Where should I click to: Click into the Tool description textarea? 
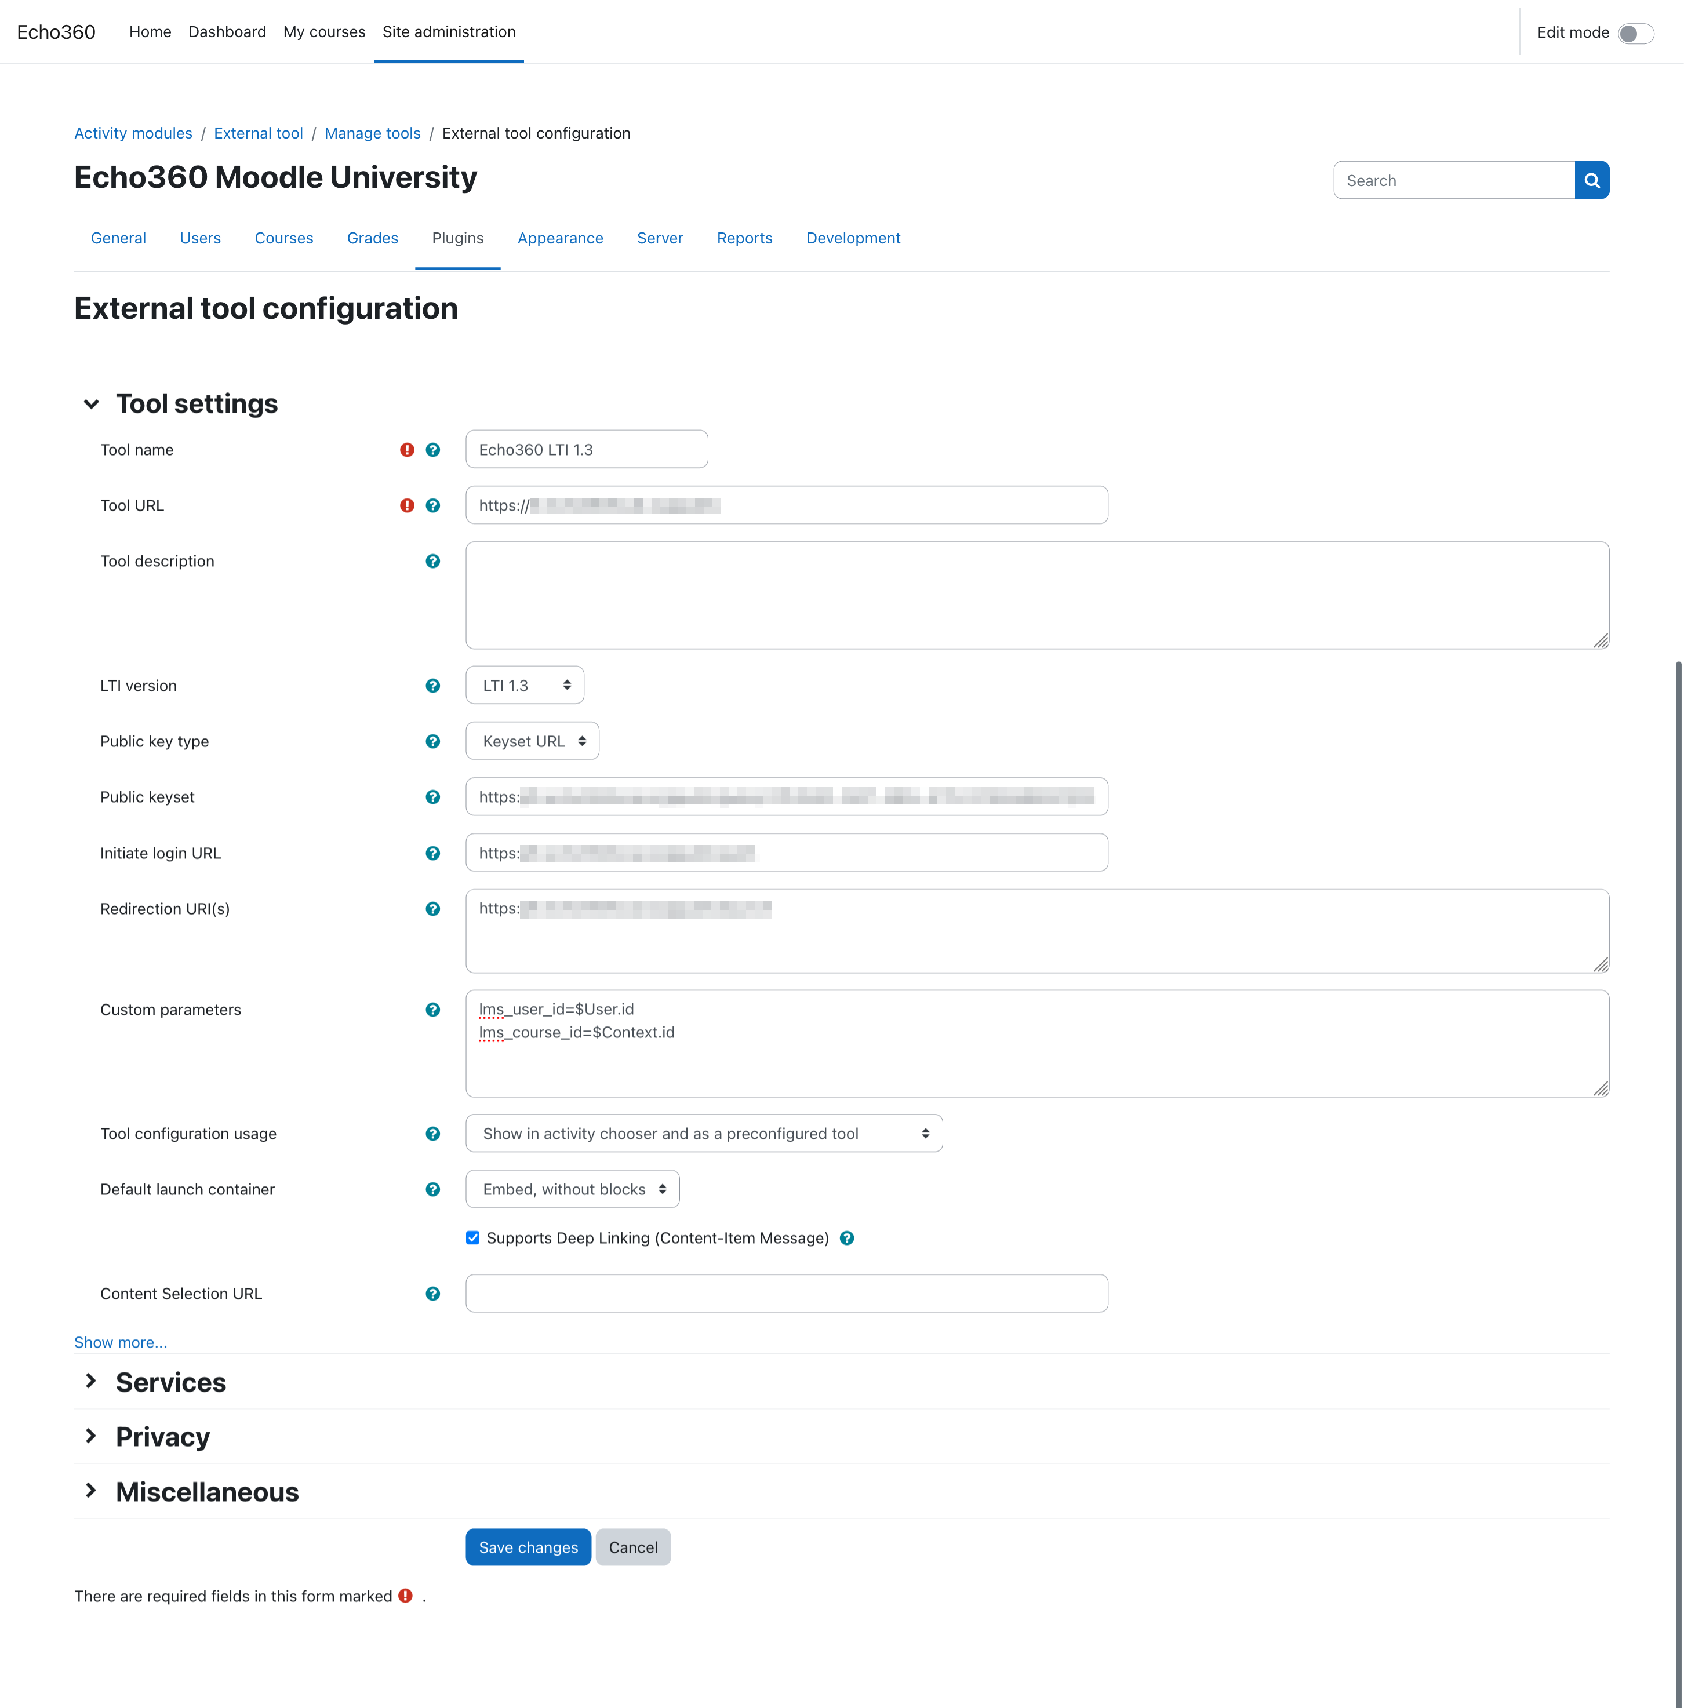(1036, 595)
